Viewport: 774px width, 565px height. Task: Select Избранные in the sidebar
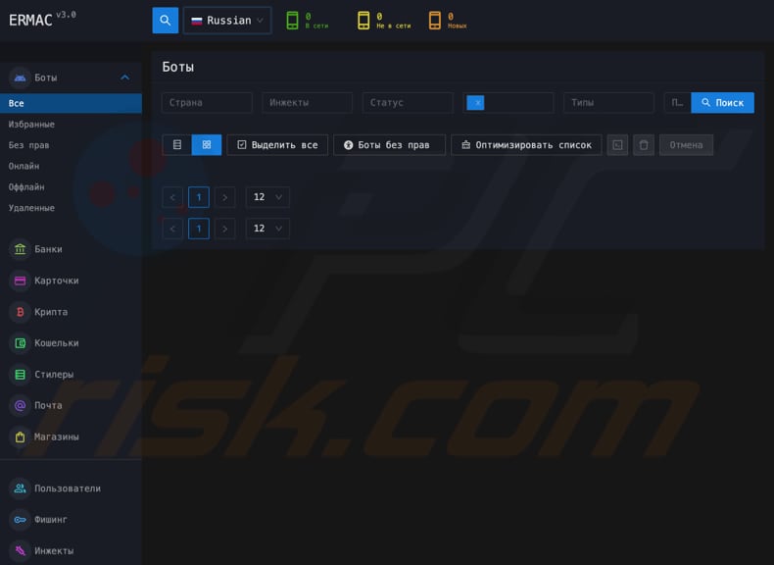pos(31,125)
